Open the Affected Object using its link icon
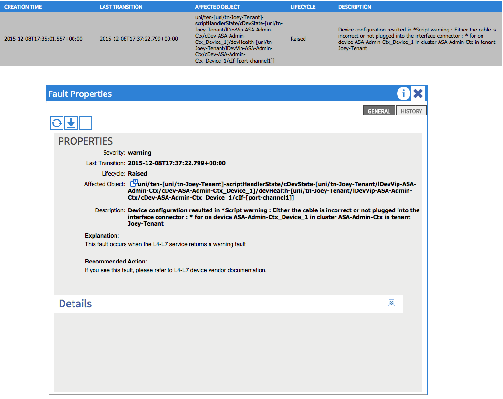This screenshot has width=503, height=399. [x=134, y=182]
